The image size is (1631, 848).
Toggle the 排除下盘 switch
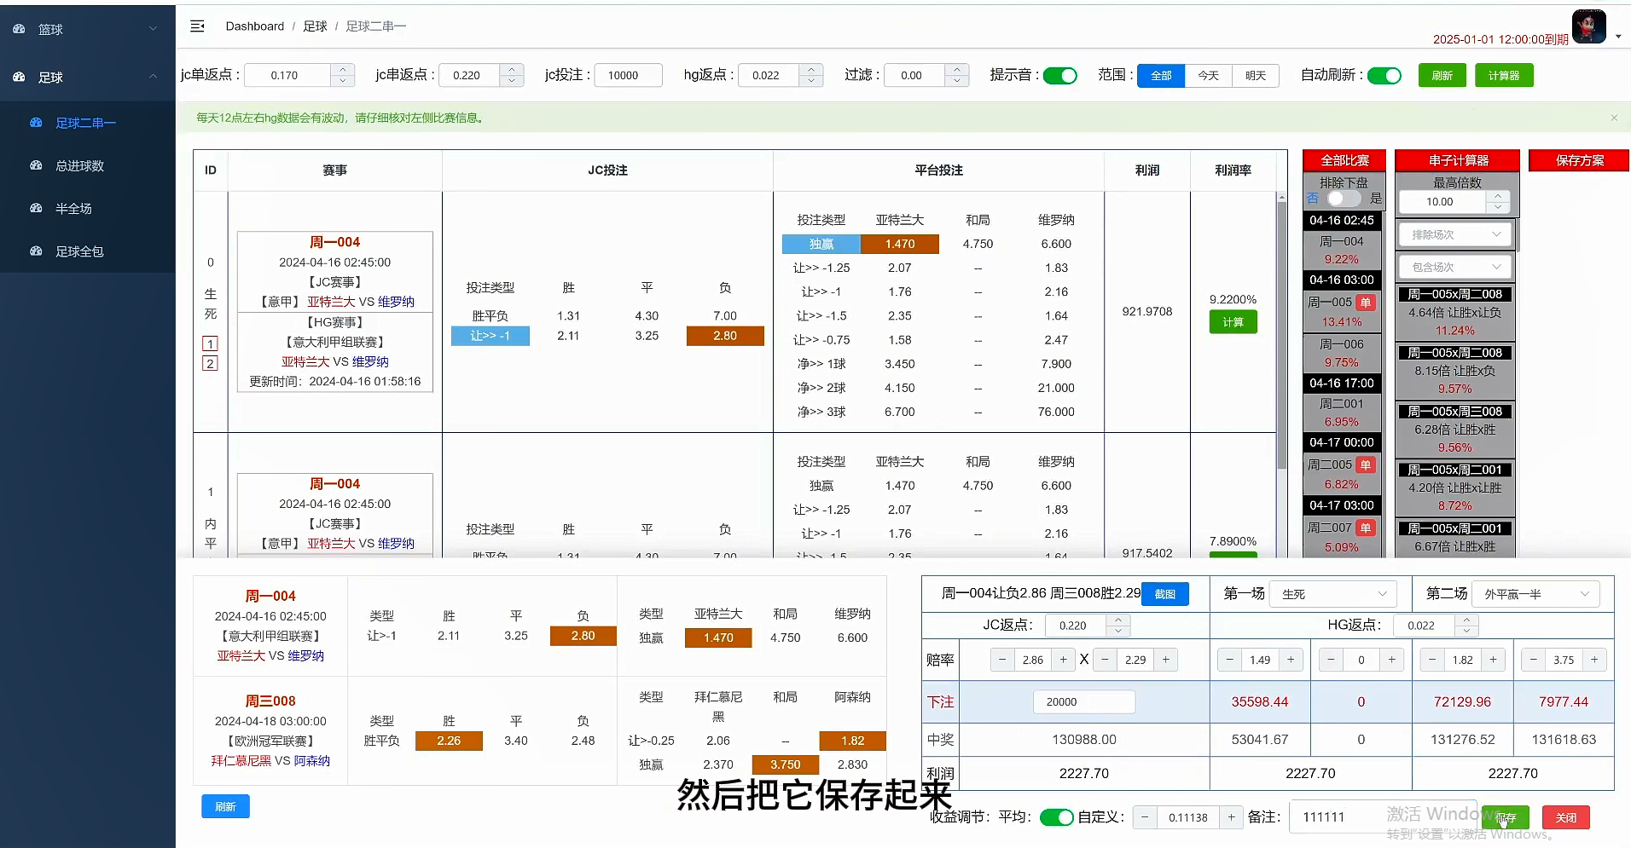[x=1344, y=199]
